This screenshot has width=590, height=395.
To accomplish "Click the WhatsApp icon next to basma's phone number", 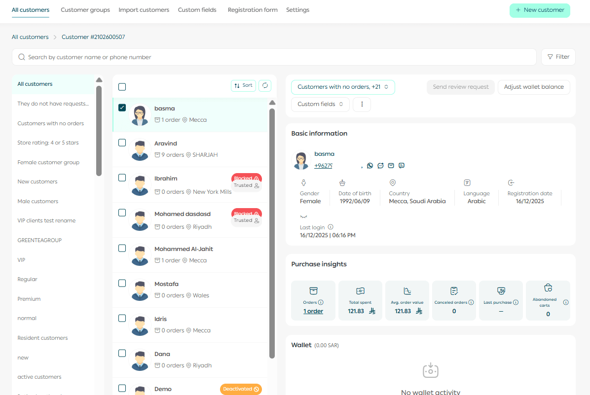I will [x=370, y=166].
